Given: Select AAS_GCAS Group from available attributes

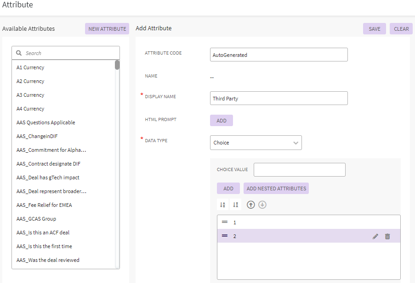Looking at the screenshot, I should point(36,219).
